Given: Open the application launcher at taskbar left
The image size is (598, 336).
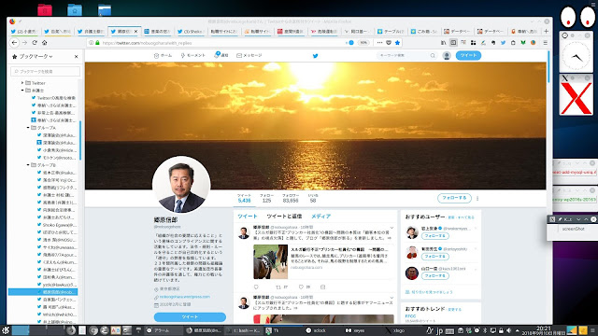Looking at the screenshot, I should point(6,330).
